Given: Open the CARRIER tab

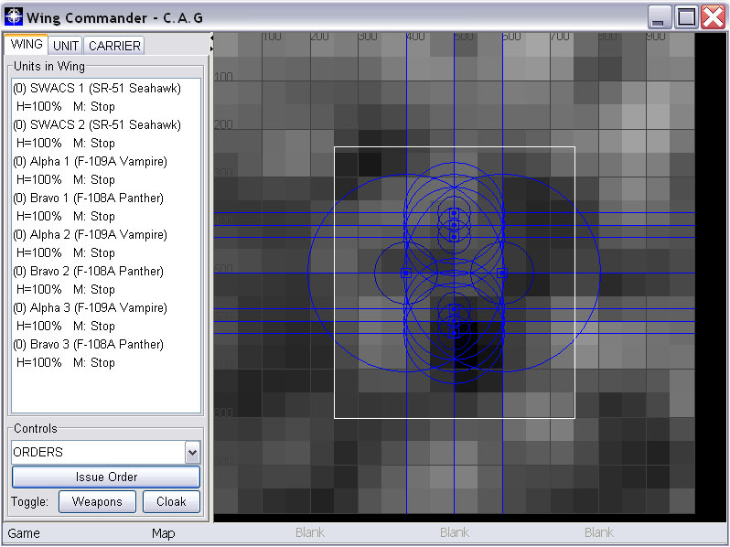Looking at the screenshot, I should [x=114, y=46].
